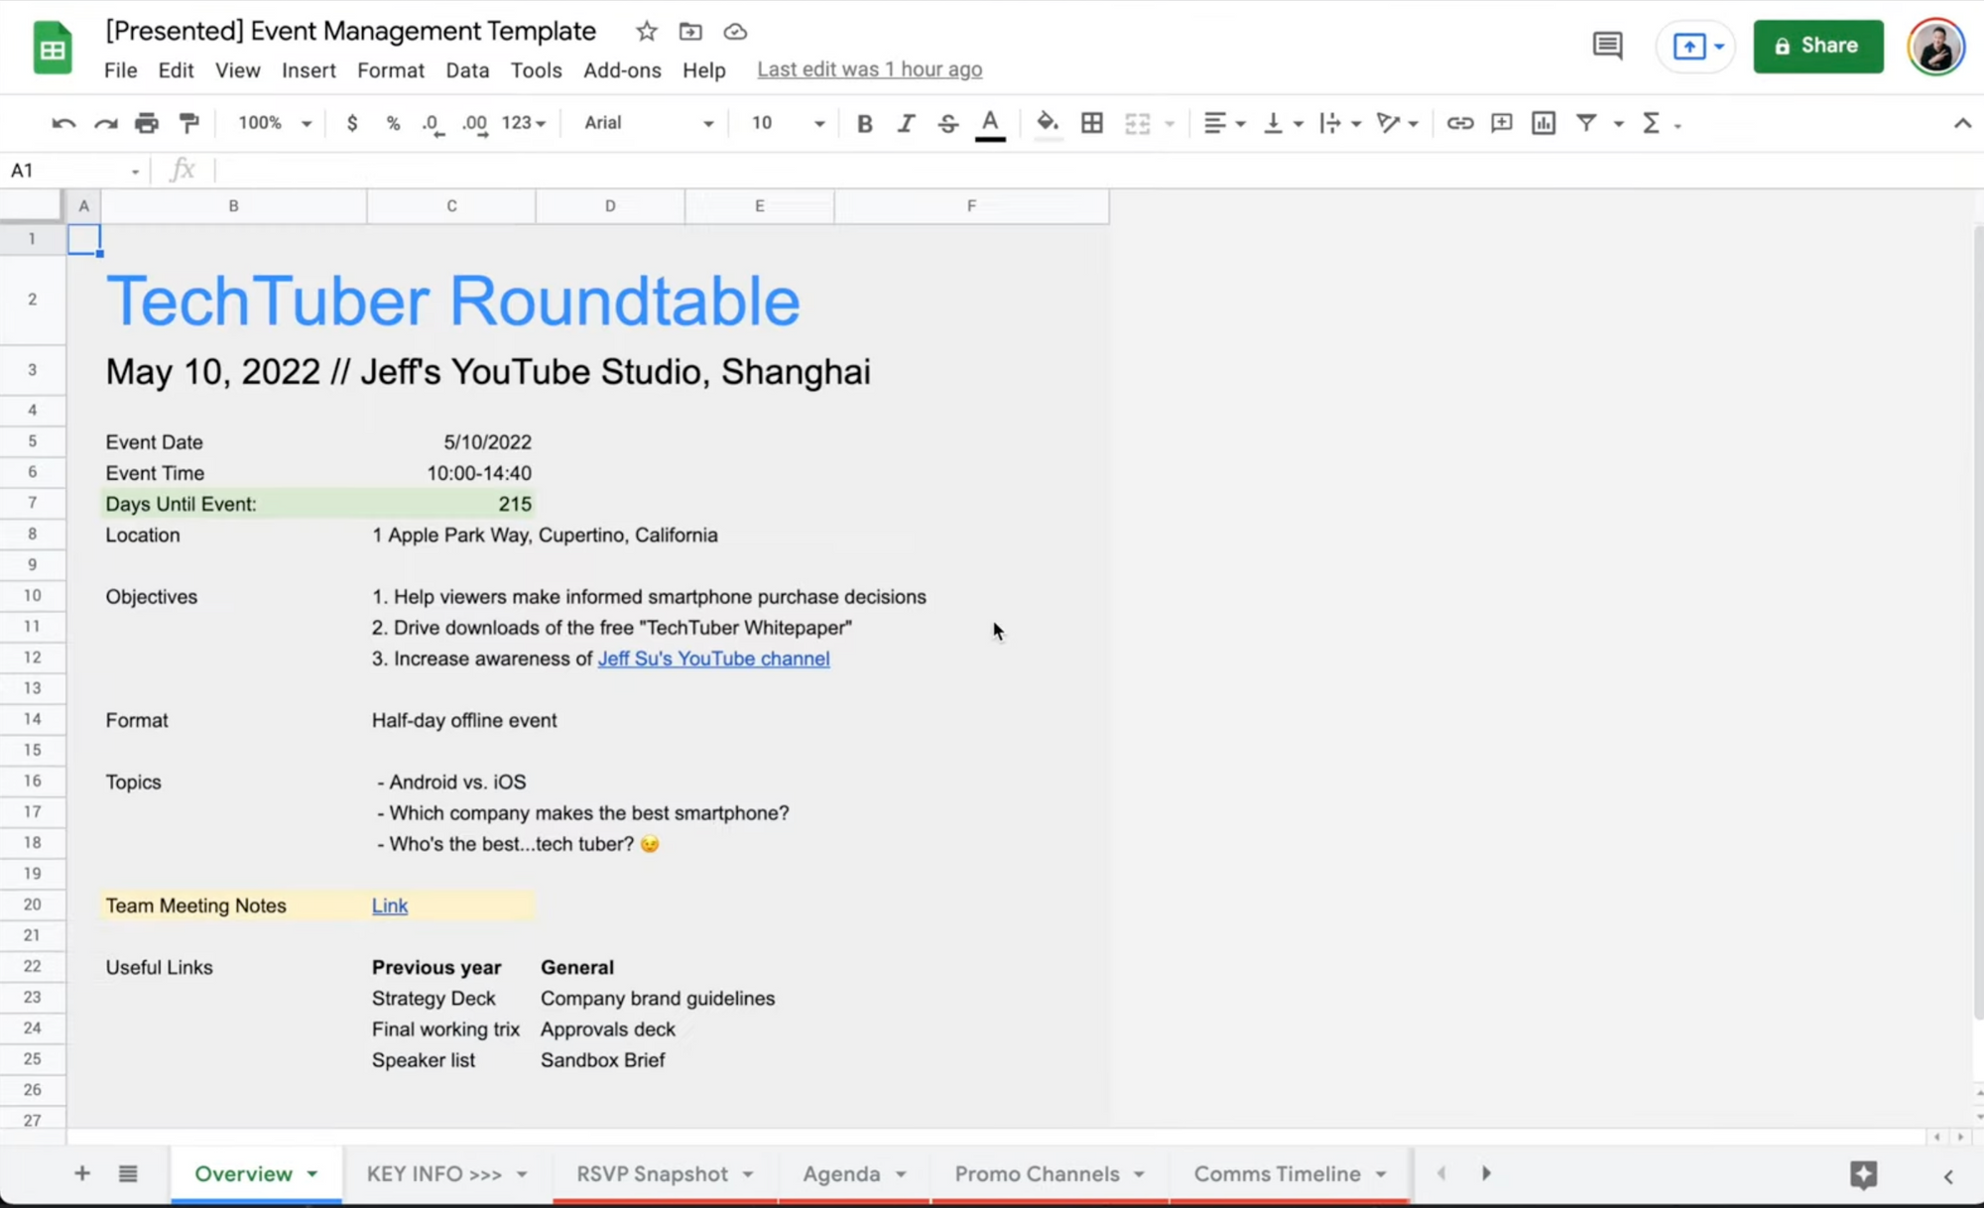Screen dimensions: 1984x1208
Task: Open the Last edit was 1 hour ago link
Action: click(x=870, y=69)
